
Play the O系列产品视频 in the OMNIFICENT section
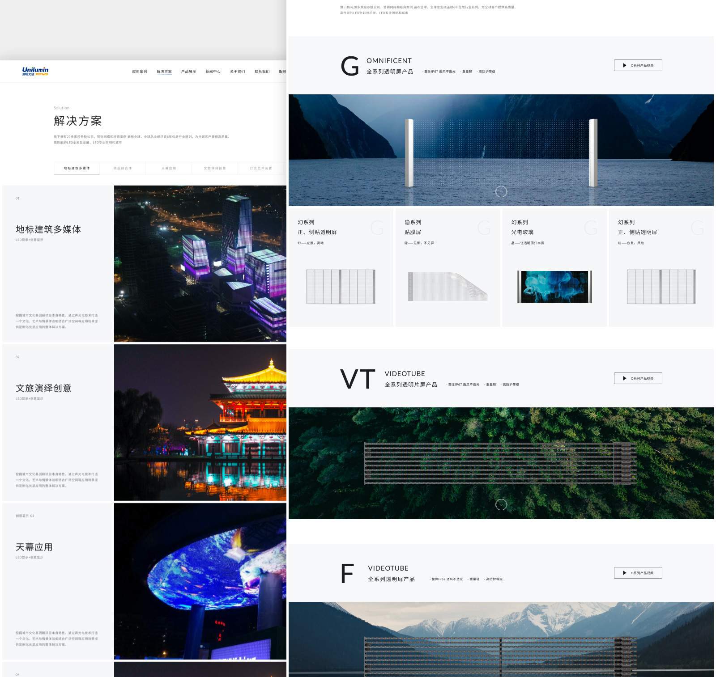[x=638, y=65]
